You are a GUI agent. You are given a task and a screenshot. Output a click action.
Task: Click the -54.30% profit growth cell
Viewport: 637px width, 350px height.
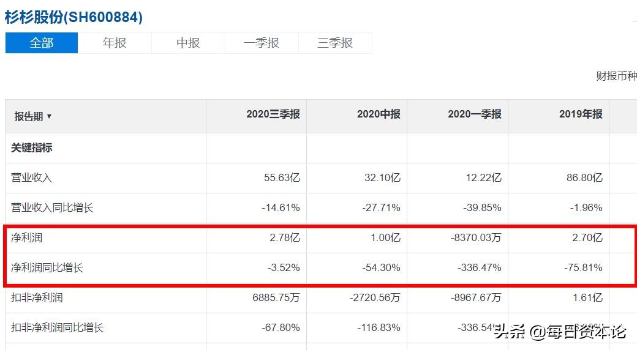(381, 267)
